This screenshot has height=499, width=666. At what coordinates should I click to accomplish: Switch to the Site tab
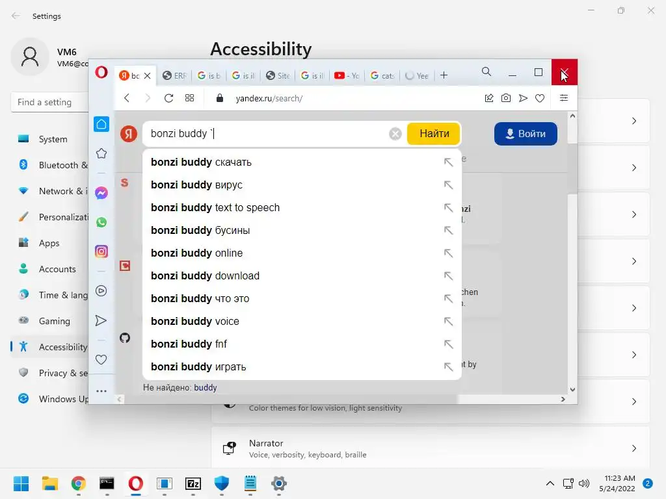[277, 75]
